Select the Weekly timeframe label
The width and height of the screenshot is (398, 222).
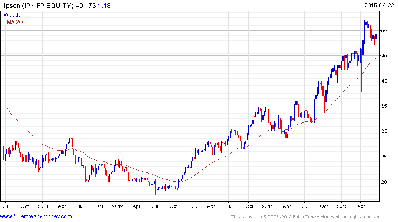(x=12, y=15)
